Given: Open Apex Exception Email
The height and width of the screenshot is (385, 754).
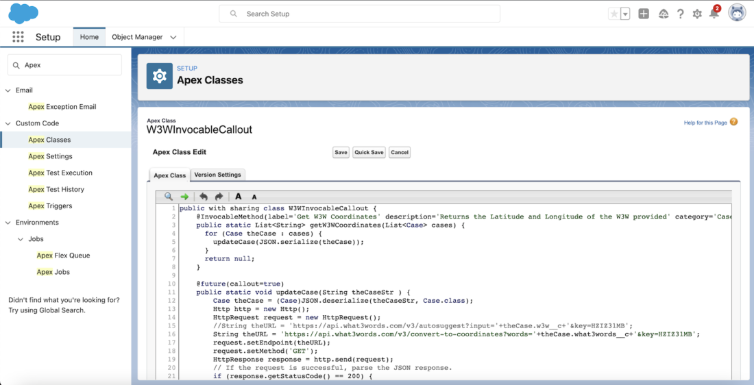Looking at the screenshot, I should tap(62, 107).
